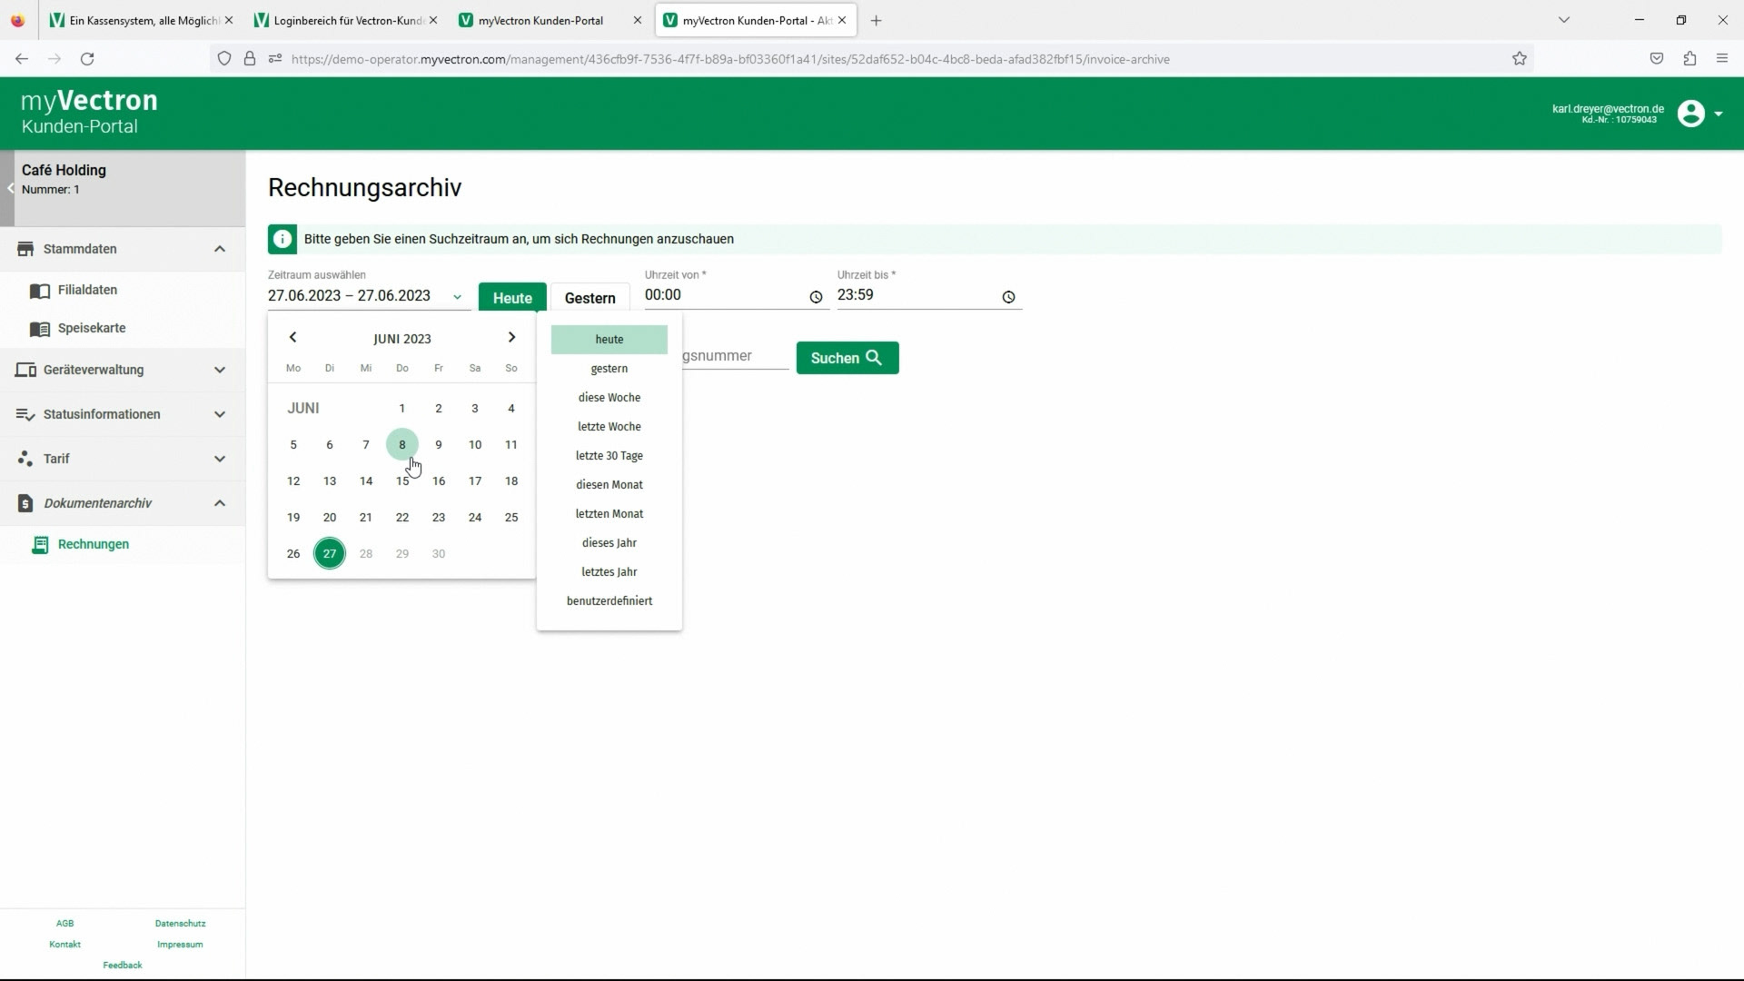Screen dimensions: 1744x981
Task: Reload the page in the browser
Action: coord(87,59)
